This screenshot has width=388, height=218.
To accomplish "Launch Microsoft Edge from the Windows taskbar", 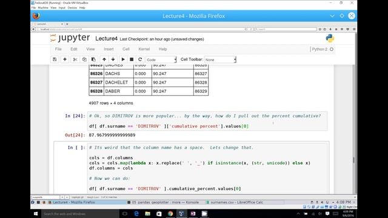I will click(x=136, y=214).
